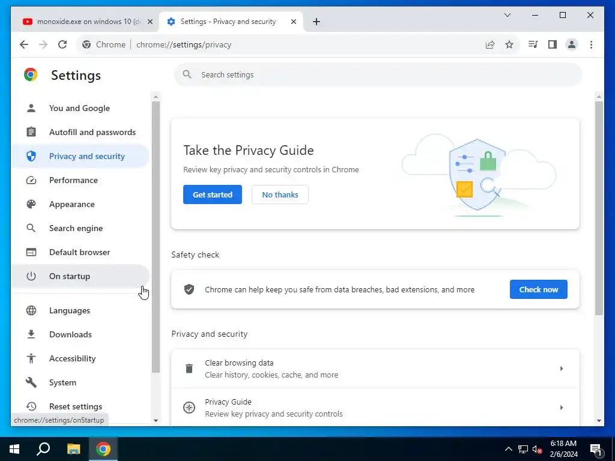Focus the Search settings field
Viewport: 615px width, 461px height.
(x=378, y=74)
